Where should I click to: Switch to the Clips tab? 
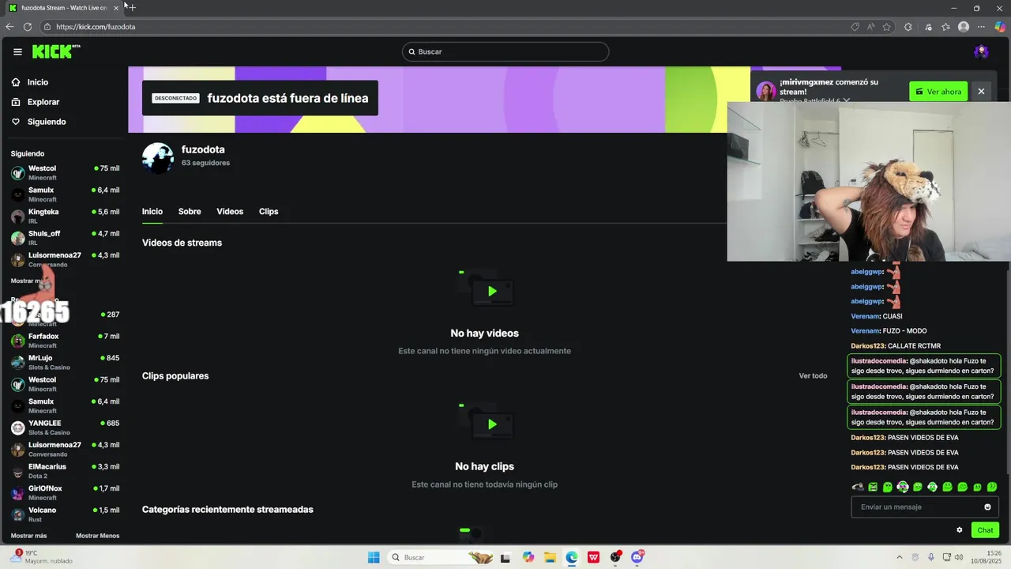(269, 212)
